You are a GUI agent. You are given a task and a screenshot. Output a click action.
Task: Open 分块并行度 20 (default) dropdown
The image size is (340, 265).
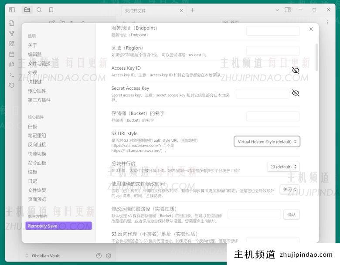(x=283, y=167)
